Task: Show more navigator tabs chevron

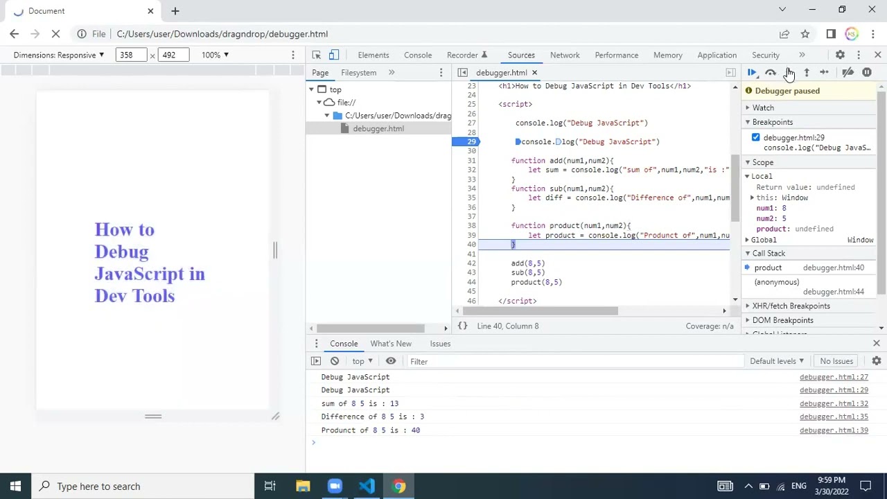Action: (392, 73)
